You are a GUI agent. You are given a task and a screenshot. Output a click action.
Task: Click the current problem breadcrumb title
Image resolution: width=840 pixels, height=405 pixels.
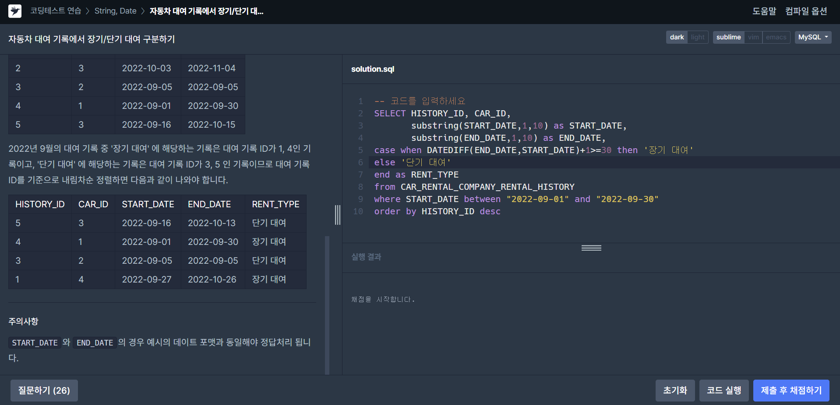pos(206,11)
